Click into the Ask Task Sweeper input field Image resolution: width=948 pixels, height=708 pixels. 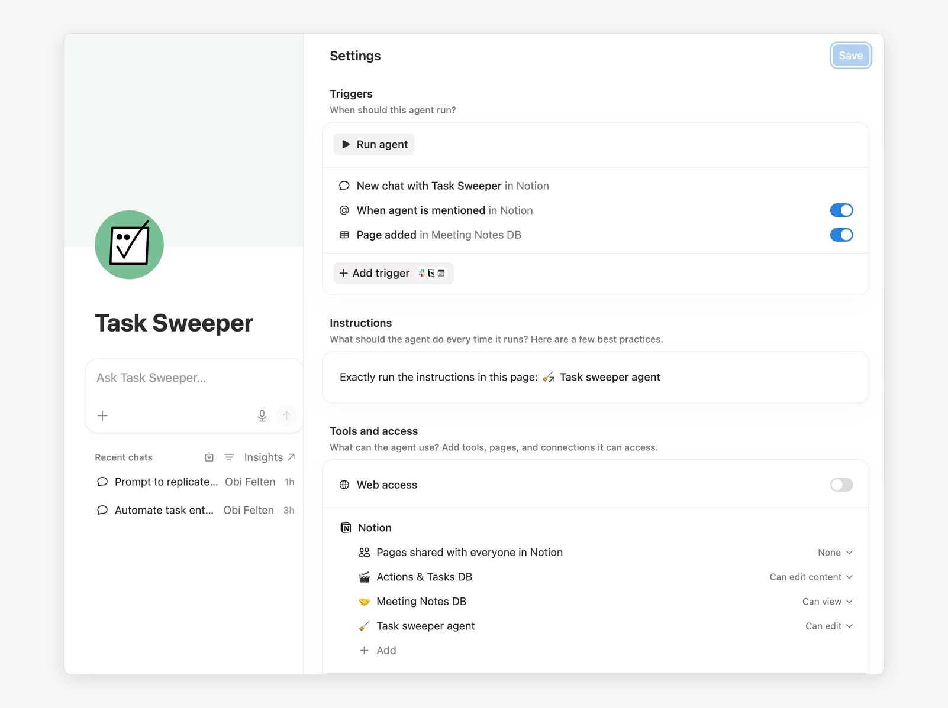tap(194, 378)
